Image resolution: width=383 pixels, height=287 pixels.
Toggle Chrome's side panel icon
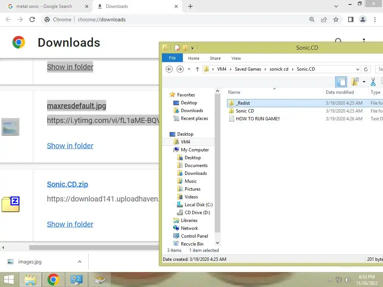pyautogui.click(x=351, y=19)
